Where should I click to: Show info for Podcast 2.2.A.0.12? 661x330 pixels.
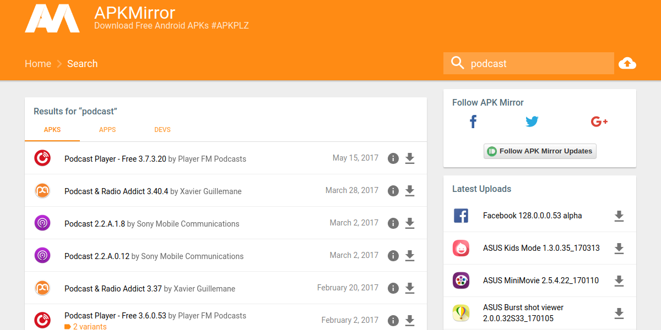393,256
